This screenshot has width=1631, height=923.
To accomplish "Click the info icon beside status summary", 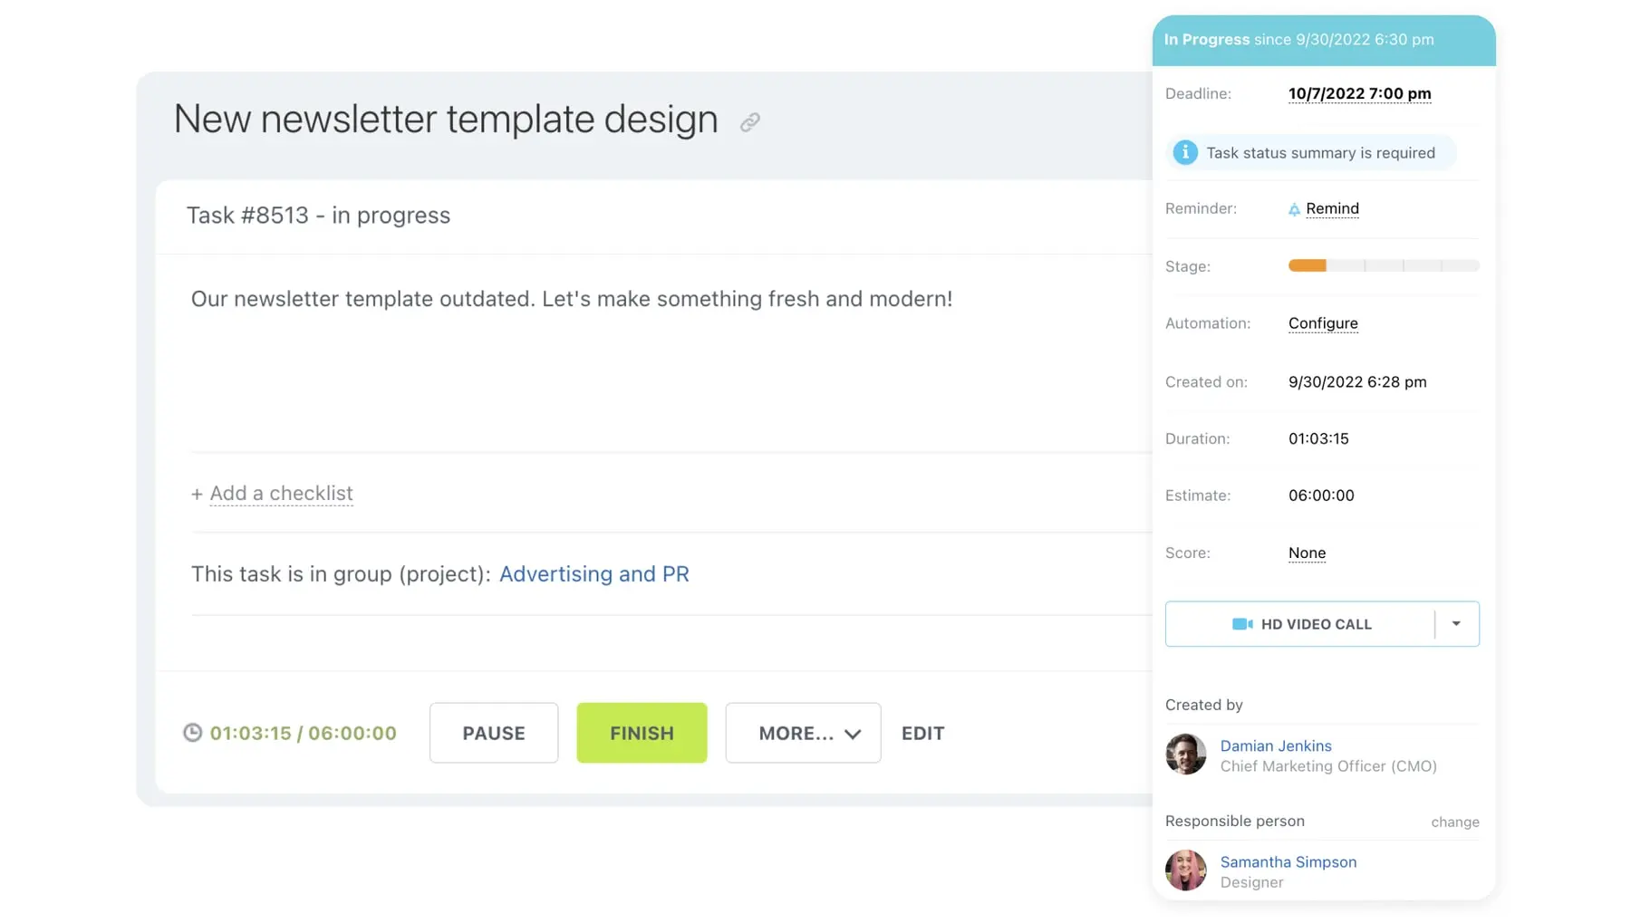I will (x=1184, y=153).
